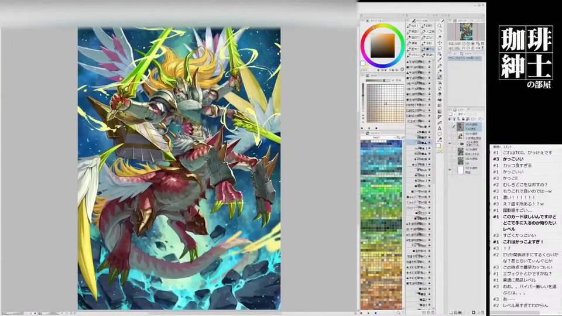Select the Eyedropper tool

440,60
